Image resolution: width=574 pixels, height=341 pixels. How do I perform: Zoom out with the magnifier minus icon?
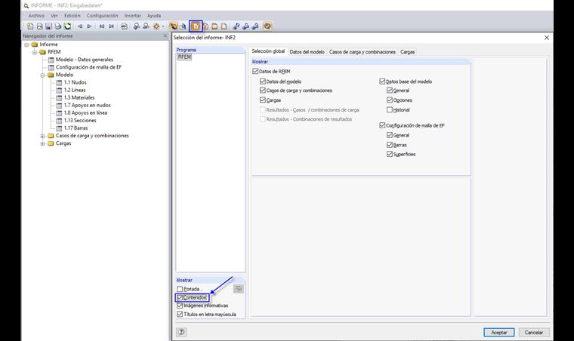click(x=146, y=26)
